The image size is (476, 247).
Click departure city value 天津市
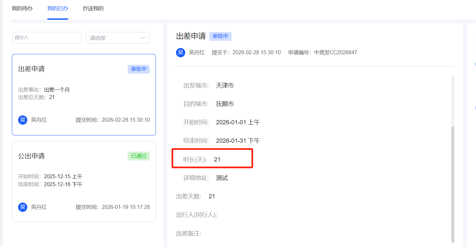pos(225,86)
